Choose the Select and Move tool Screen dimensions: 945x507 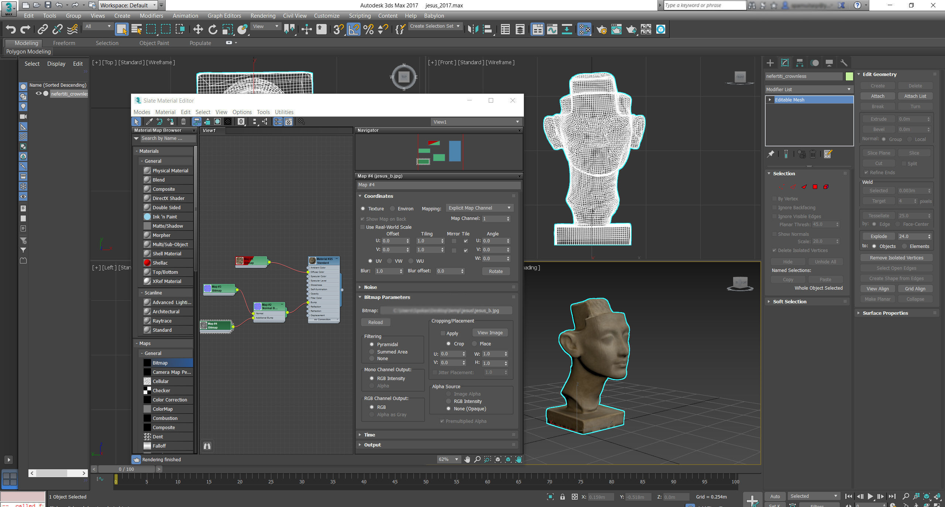(x=198, y=29)
